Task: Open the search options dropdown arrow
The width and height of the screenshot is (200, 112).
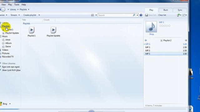Action: pyautogui.click(x=137, y=15)
